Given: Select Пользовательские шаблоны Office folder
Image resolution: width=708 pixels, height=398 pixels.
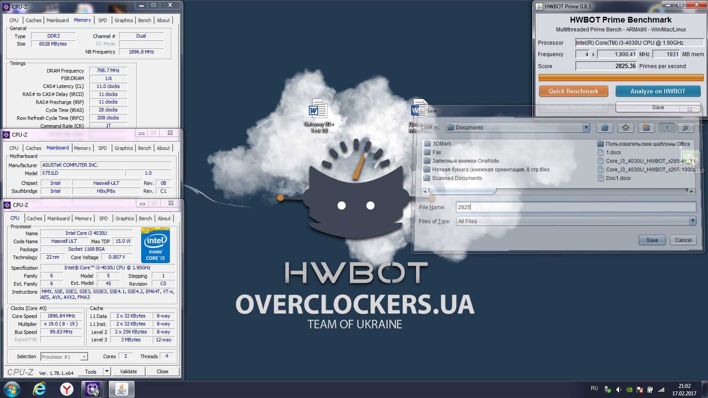Looking at the screenshot, I should point(644,144).
